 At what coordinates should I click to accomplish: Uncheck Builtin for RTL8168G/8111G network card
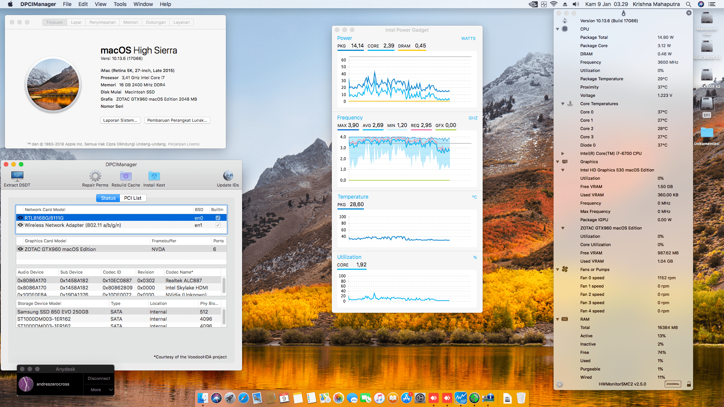[x=218, y=217]
